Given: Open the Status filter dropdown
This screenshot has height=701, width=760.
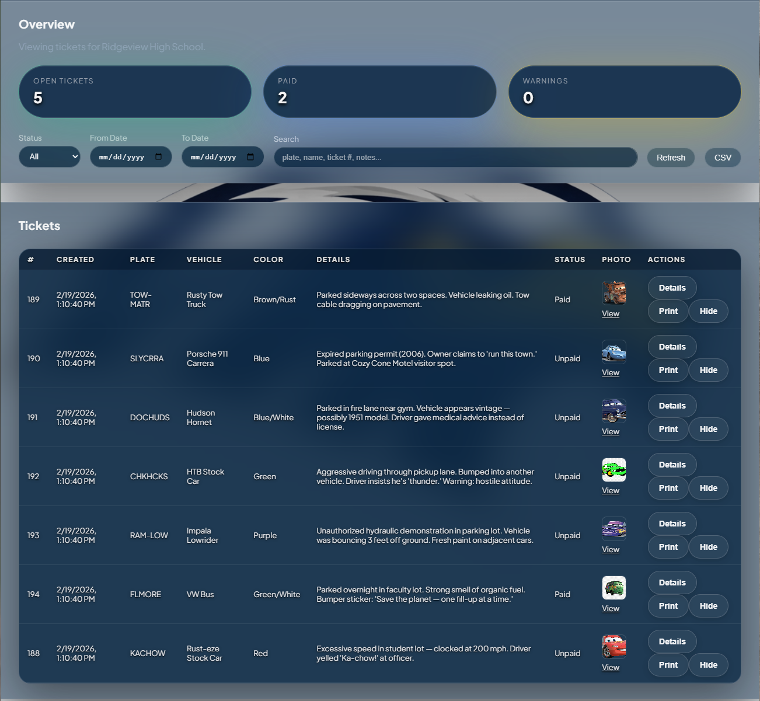Looking at the screenshot, I should [x=49, y=156].
